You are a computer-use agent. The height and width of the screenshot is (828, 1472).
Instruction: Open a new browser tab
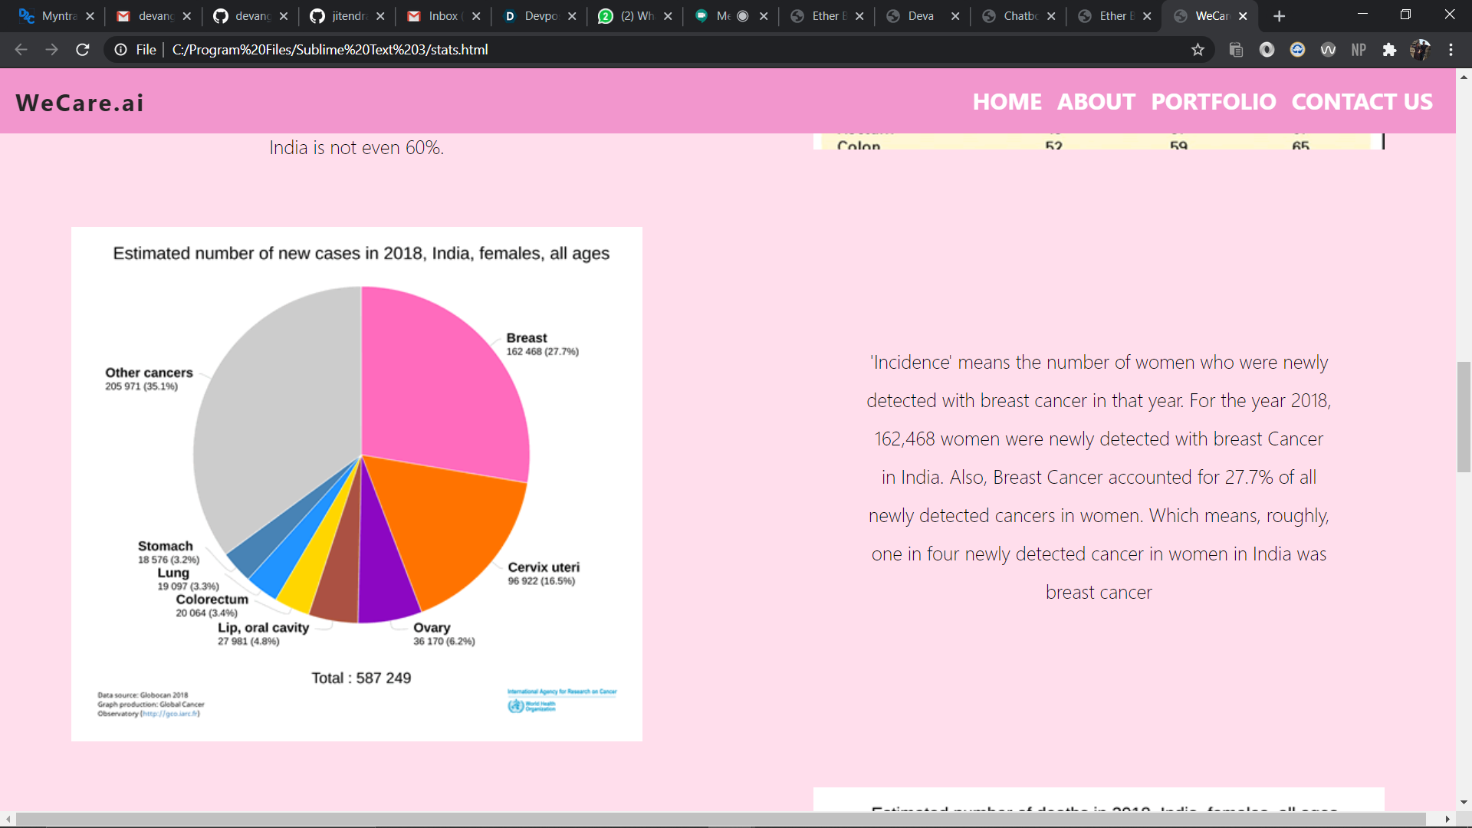tap(1279, 16)
